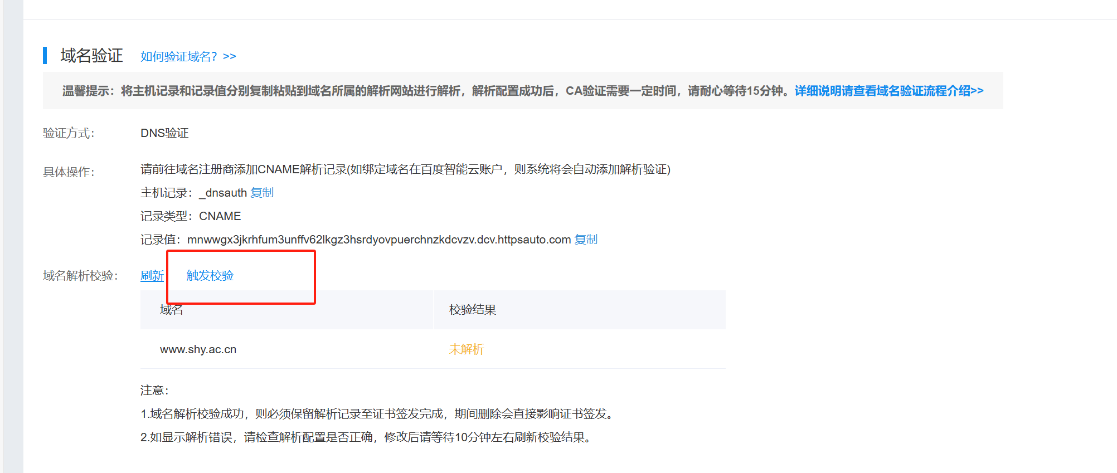Click the 温馨提示 notice banner text
The image size is (1117, 473).
tap(424, 91)
